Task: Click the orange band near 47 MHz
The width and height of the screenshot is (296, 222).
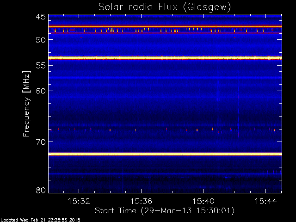Action: (x=165, y=26)
